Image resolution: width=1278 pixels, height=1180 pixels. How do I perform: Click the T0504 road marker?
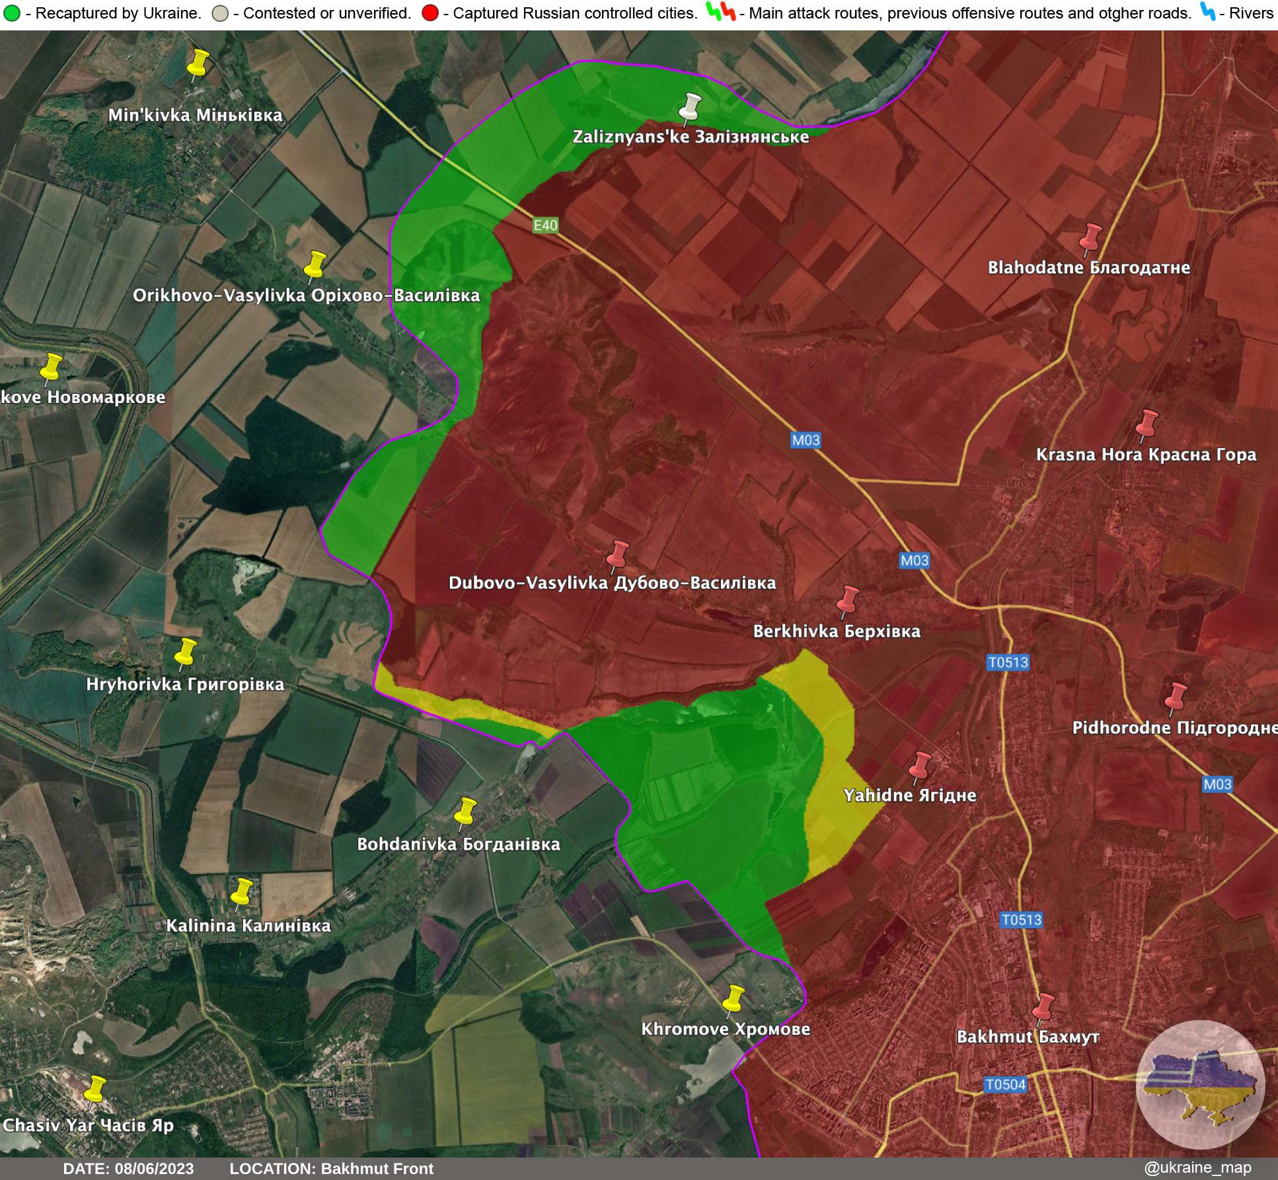1005,1084
